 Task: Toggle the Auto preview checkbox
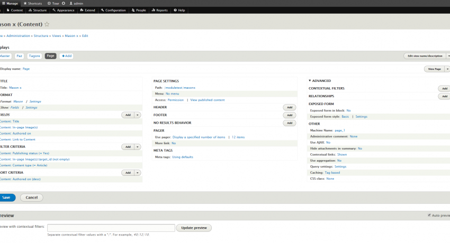[429, 215]
